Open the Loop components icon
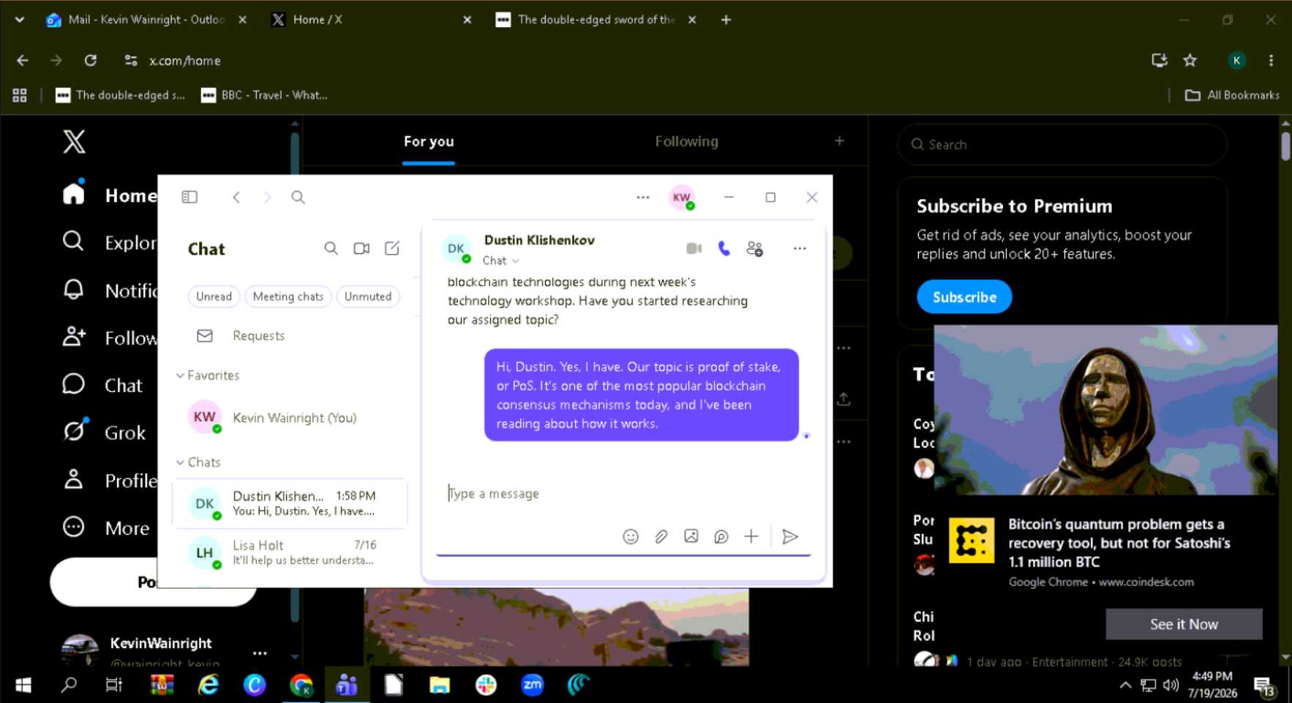 [721, 537]
